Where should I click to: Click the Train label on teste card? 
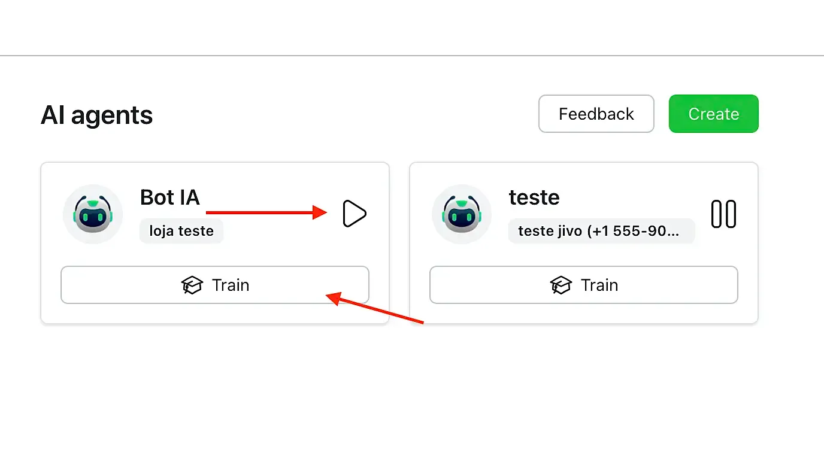[x=599, y=285]
